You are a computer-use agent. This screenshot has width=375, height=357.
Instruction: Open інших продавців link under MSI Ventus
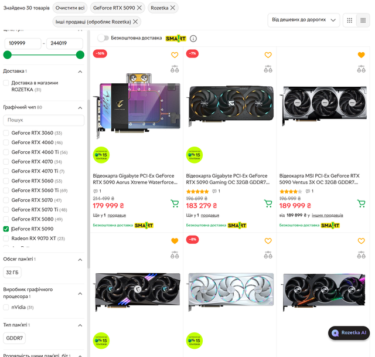(327, 215)
